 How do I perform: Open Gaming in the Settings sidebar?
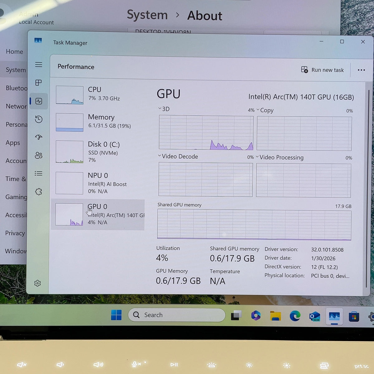16,197
